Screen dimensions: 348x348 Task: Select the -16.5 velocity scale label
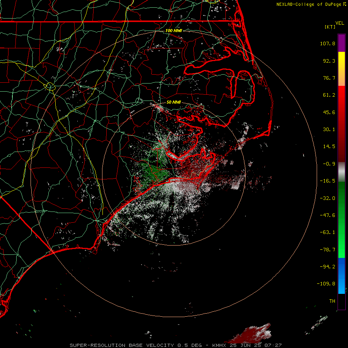(x=328, y=181)
